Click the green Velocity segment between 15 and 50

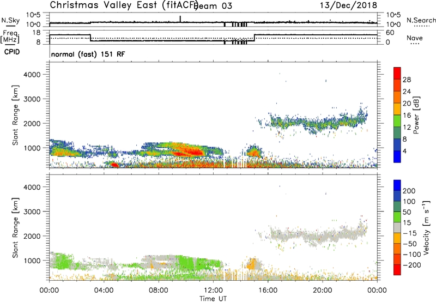[397, 217]
